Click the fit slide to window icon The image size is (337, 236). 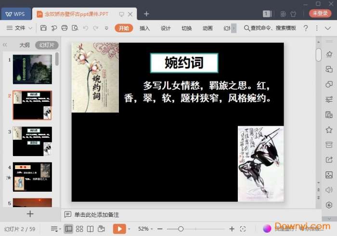click(243, 229)
